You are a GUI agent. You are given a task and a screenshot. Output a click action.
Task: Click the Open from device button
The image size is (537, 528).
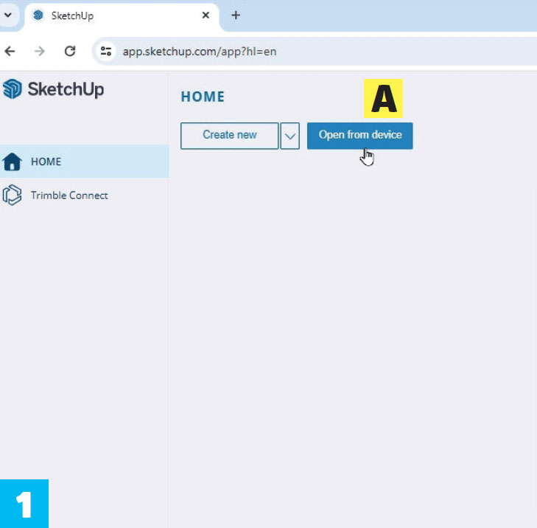[359, 136]
